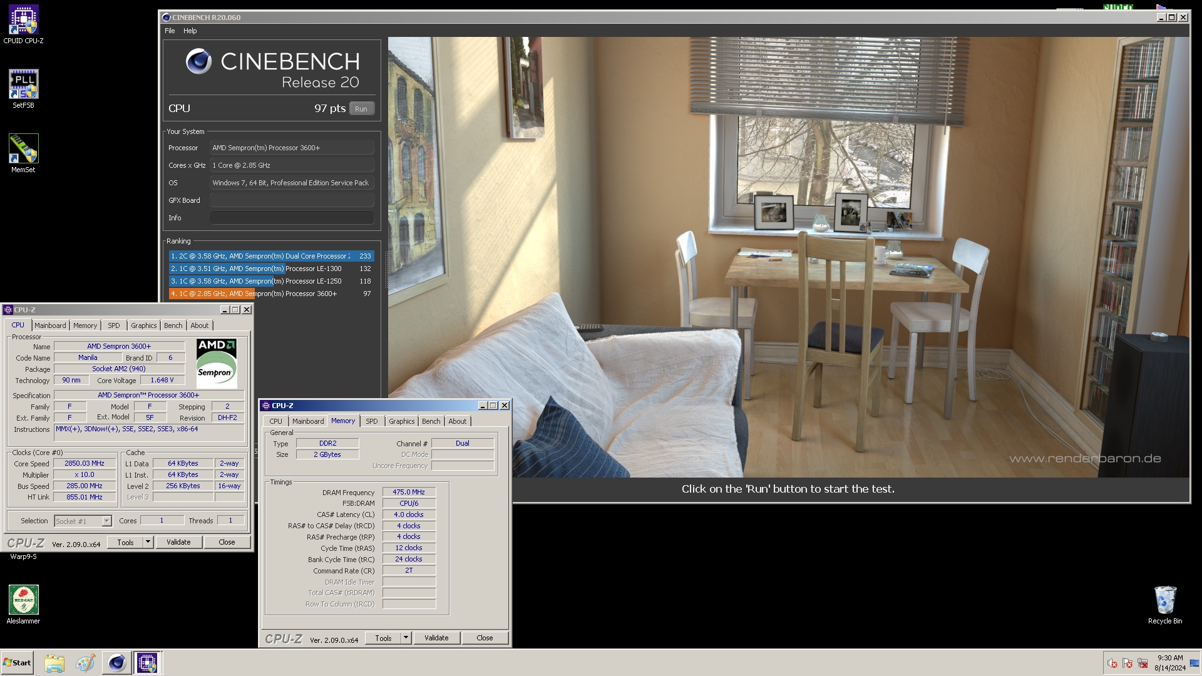The height and width of the screenshot is (676, 1202).
Task: Click the CPU-Z CPU window title icon
Action: point(8,310)
